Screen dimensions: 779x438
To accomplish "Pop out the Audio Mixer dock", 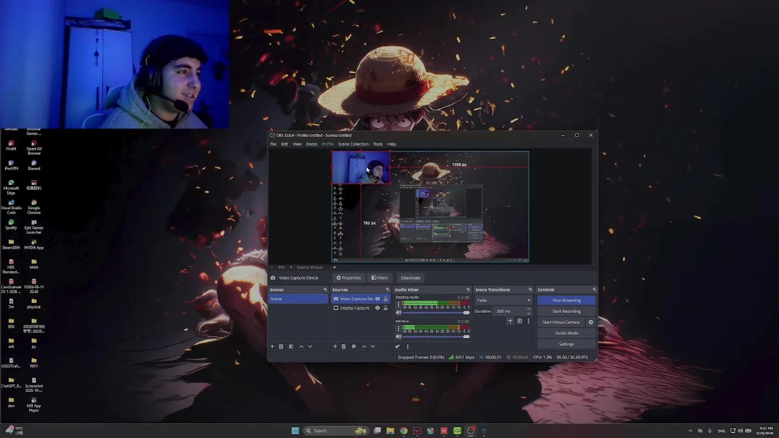I will click(468, 290).
